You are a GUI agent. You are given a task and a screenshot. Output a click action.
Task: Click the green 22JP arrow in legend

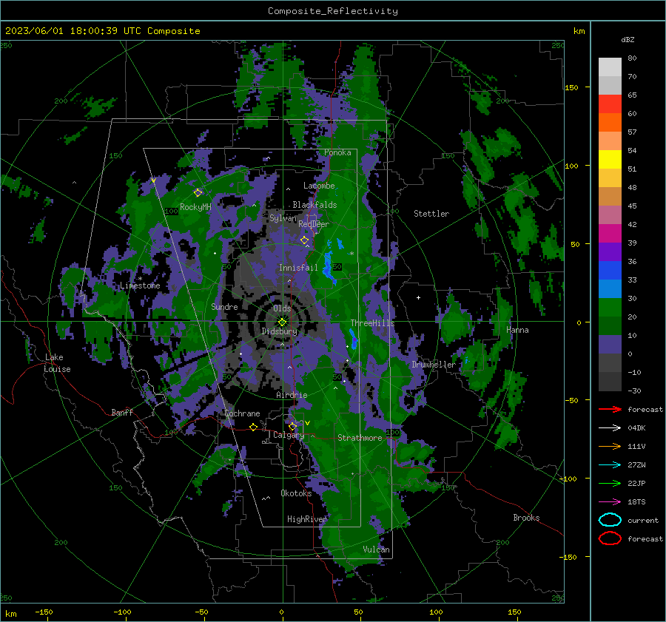click(x=610, y=483)
